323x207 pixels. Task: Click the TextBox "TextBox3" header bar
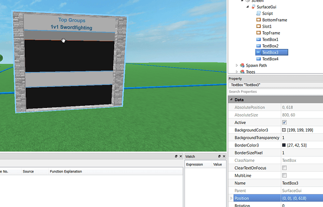point(275,85)
